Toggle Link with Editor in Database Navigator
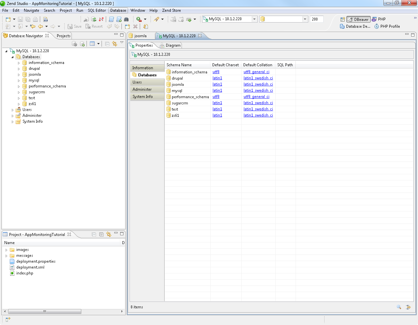 click(115, 44)
